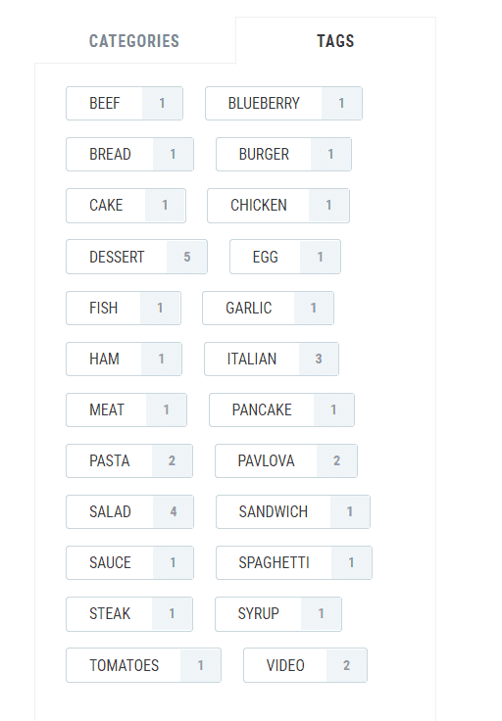Open the Pavlova tag
The width and height of the screenshot is (502, 721).
pos(286,461)
